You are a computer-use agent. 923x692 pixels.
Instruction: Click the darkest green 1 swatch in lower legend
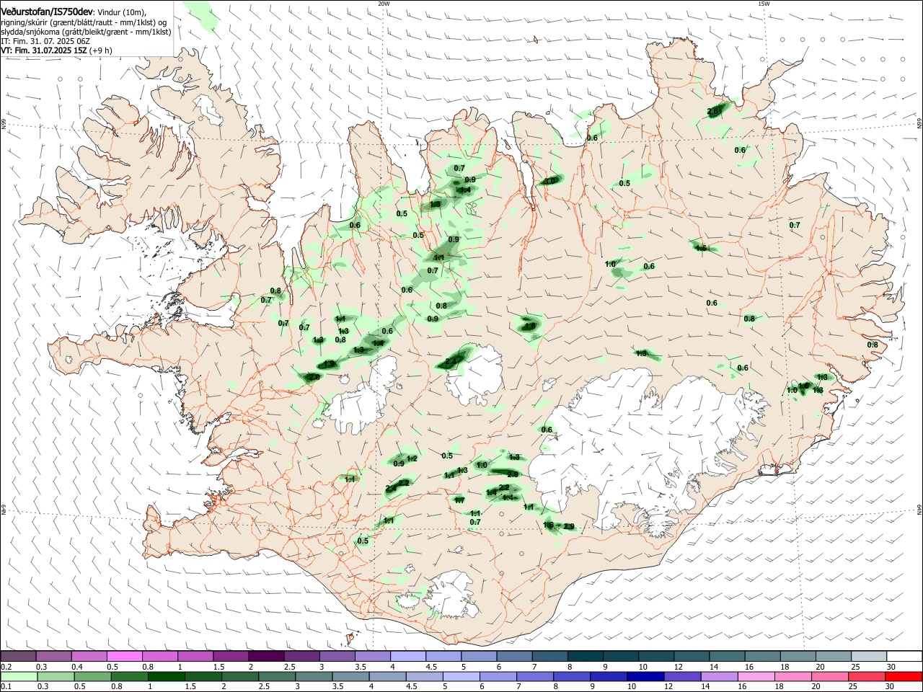tap(167, 677)
